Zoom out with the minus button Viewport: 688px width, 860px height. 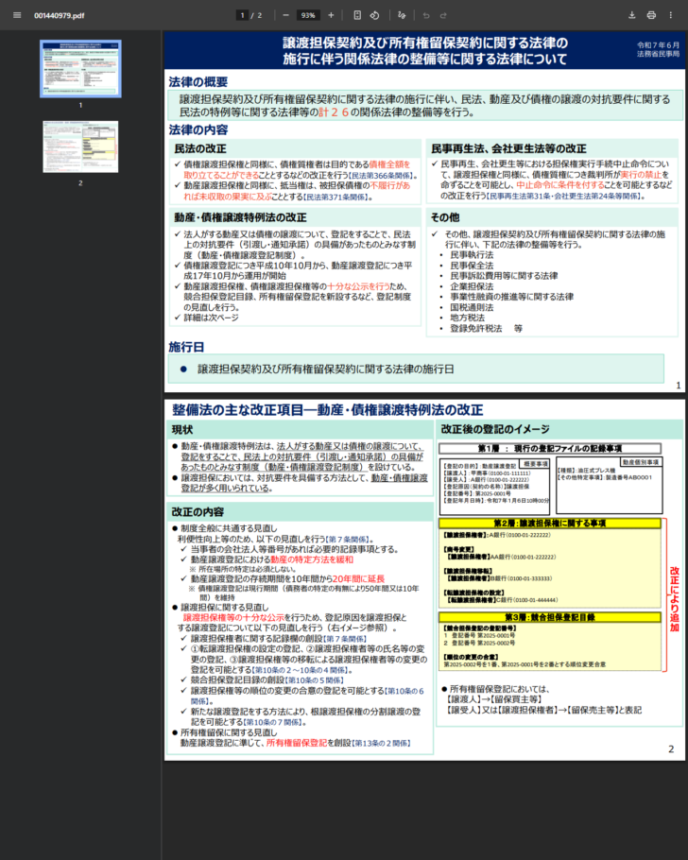pos(285,15)
